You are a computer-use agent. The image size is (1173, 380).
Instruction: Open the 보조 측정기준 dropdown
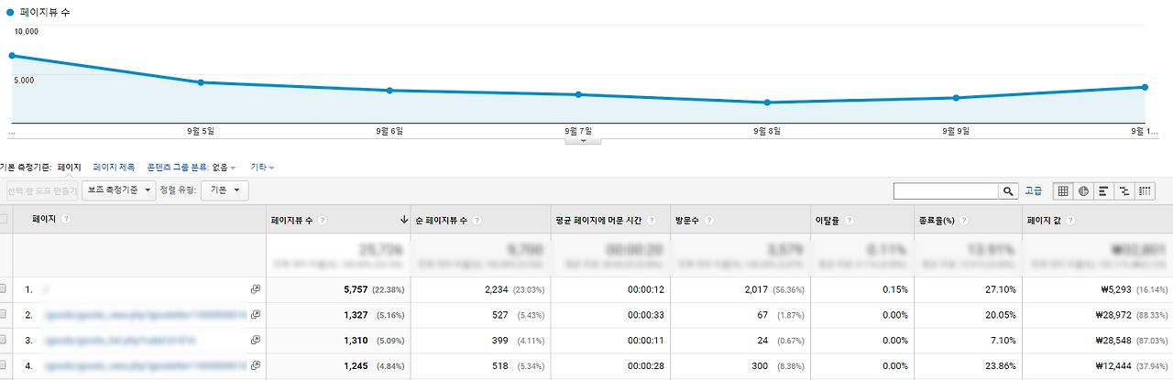coord(118,190)
